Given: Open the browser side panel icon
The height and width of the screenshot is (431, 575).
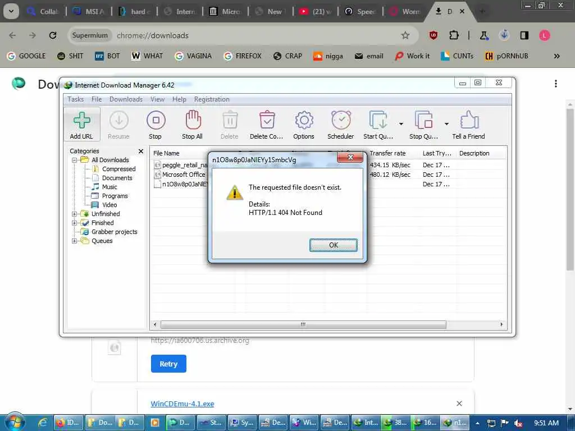Looking at the screenshot, I should click(524, 35).
